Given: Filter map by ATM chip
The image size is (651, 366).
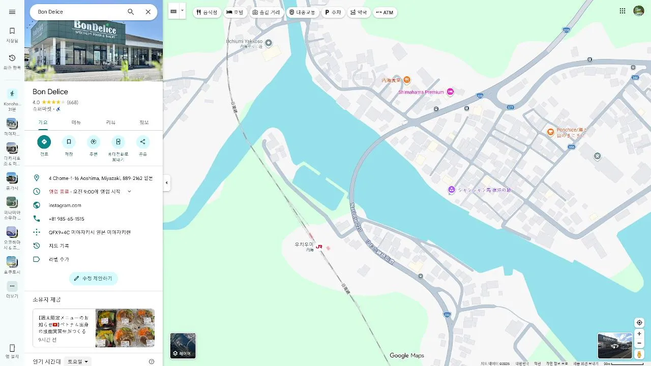Looking at the screenshot, I should 385,12.
